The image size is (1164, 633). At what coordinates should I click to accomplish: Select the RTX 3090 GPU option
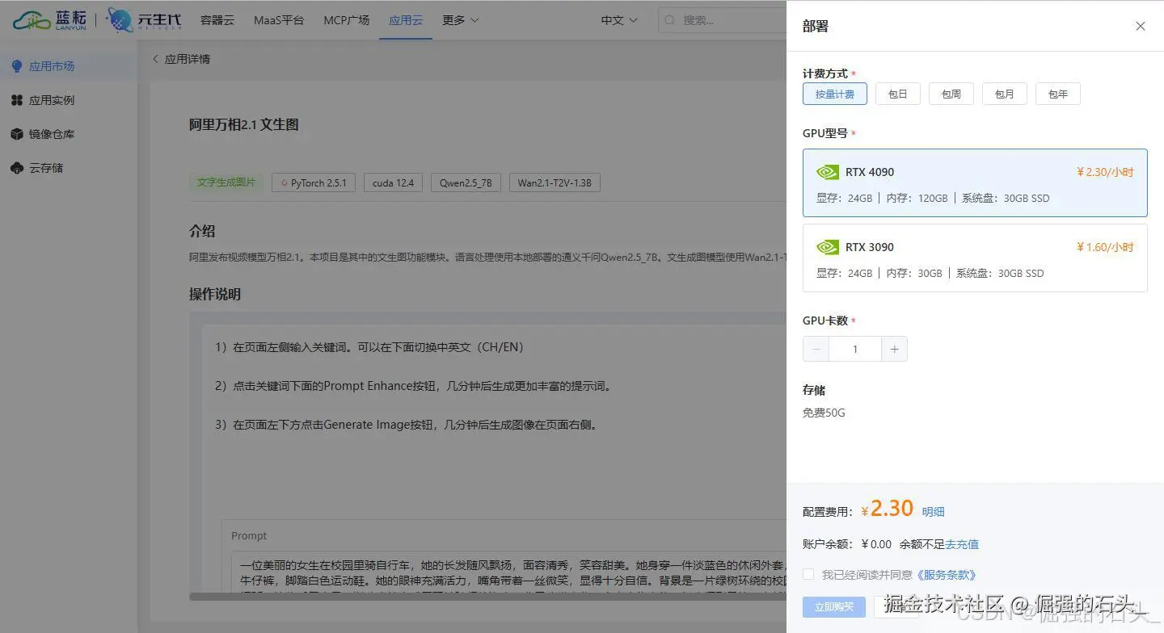pyautogui.click(x=974, y=258)
